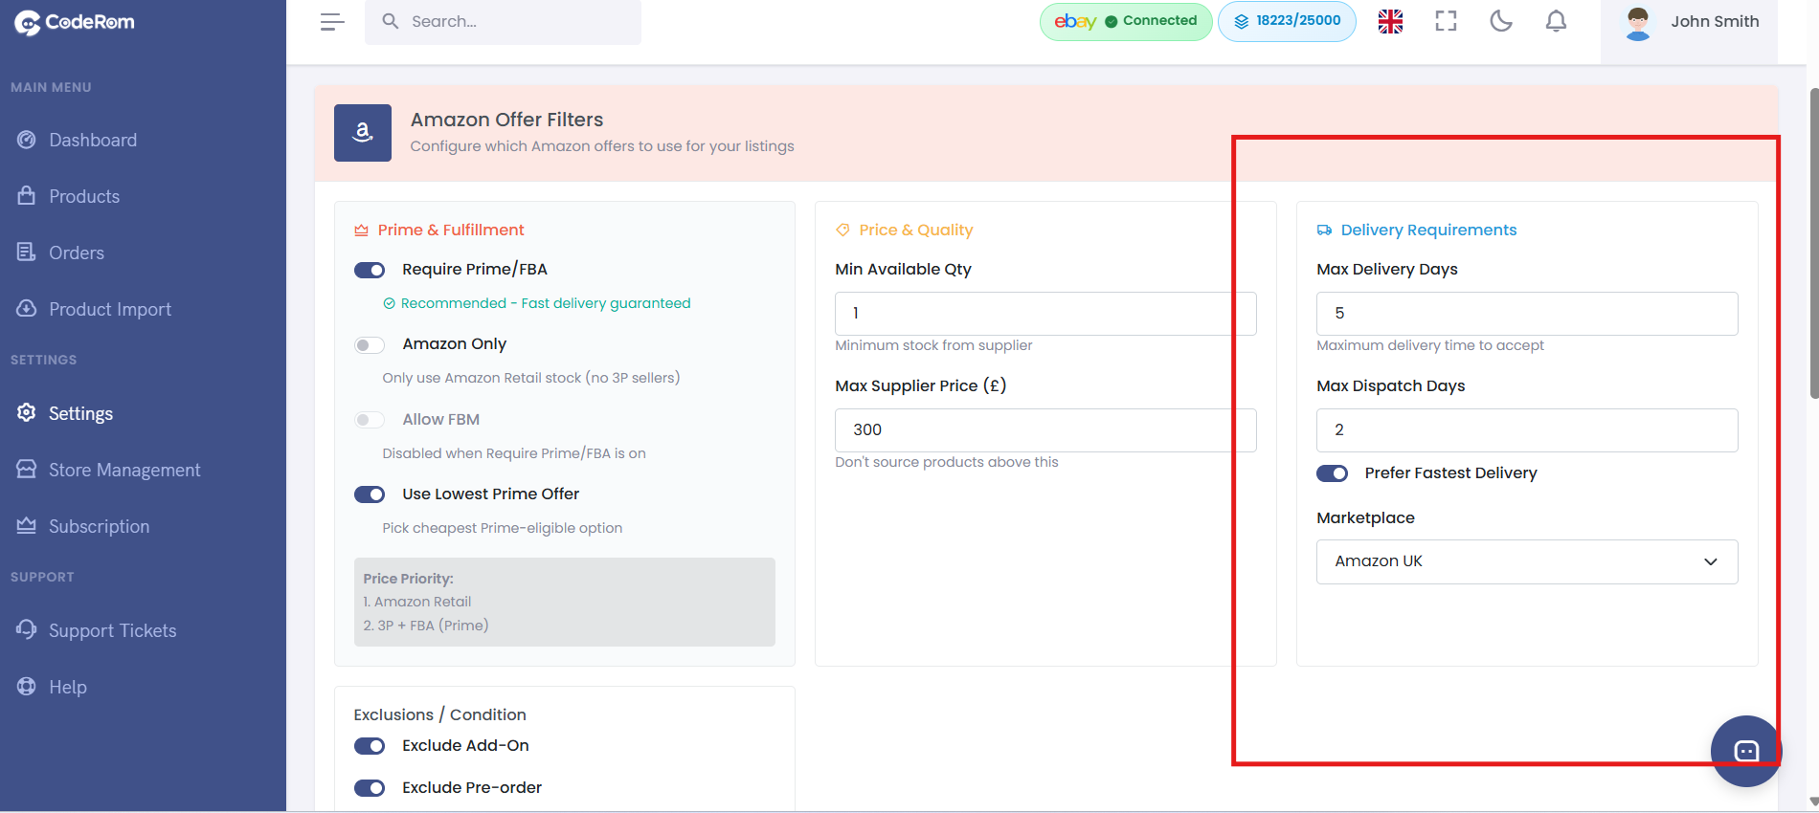Image resolution: width=1819 pixels, height=813 pixels.
Task: Click the Settings gear icon
Action: click(27, 412)
